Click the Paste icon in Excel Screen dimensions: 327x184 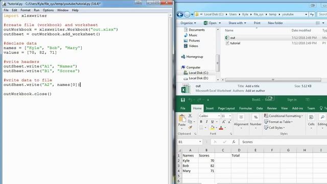[182, 119]
